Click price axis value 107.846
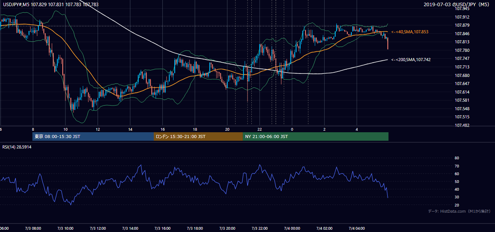The width and height of the screenshot is (495, 232). point(462,34)
